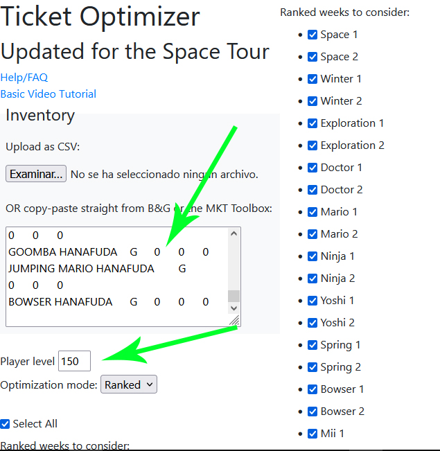Uncheck the Mario 2 checkbox

[313, 234]
